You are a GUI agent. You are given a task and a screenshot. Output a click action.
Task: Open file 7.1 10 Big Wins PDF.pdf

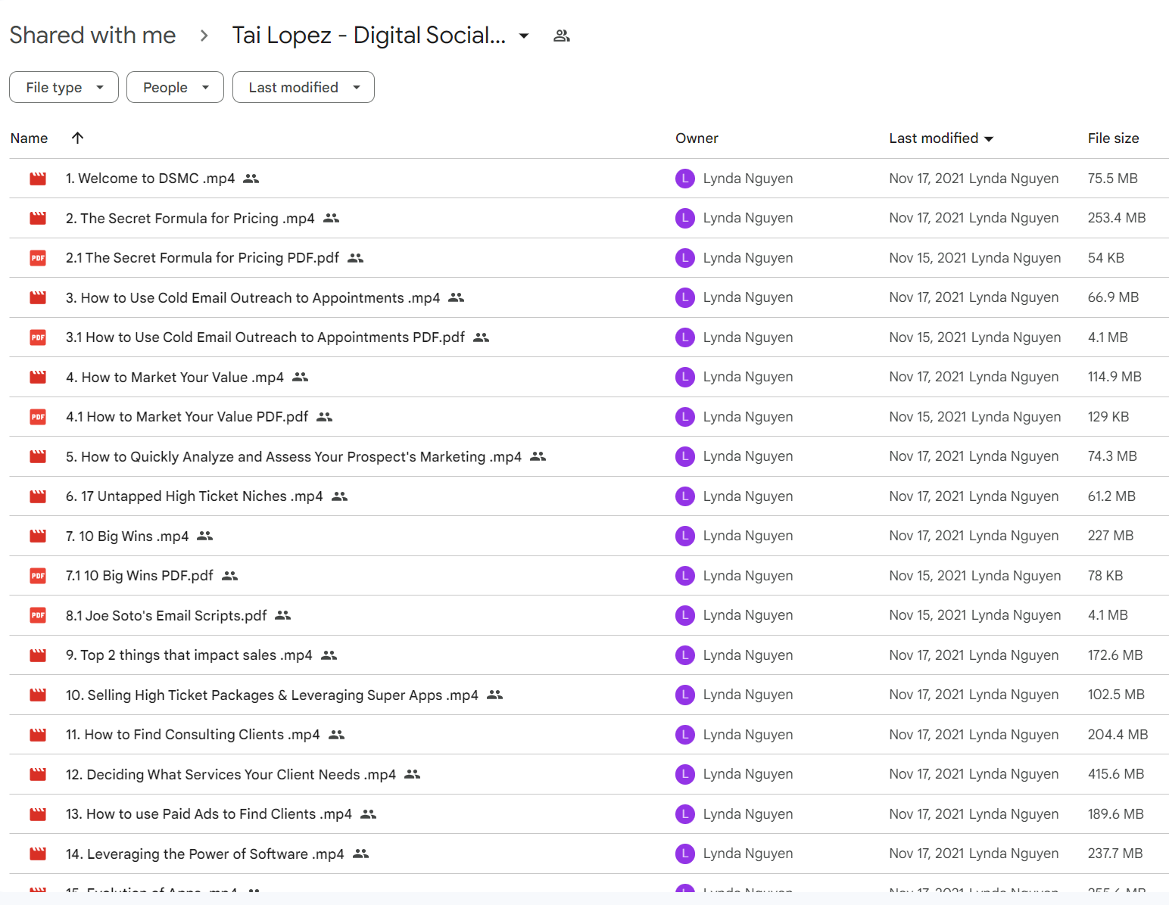pos(139,576)
